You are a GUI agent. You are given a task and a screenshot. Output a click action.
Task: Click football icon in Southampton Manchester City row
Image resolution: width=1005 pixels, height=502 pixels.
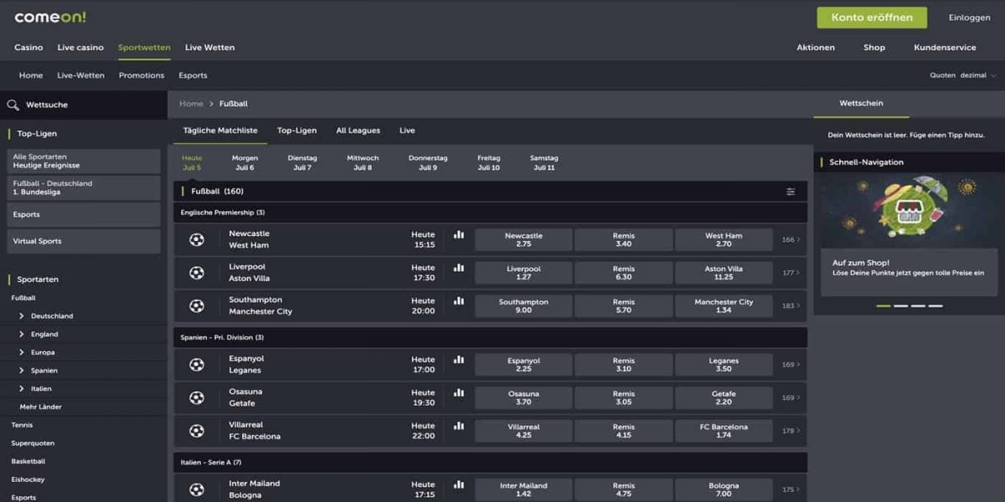pos(197,306)
